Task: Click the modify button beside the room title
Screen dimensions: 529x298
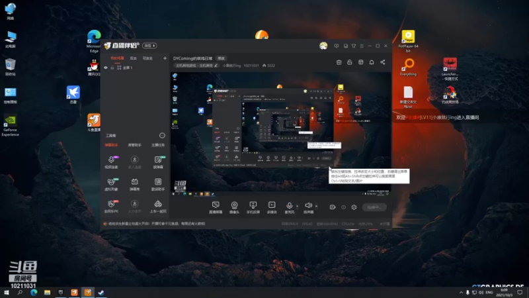Action: [x=221, y=58]
